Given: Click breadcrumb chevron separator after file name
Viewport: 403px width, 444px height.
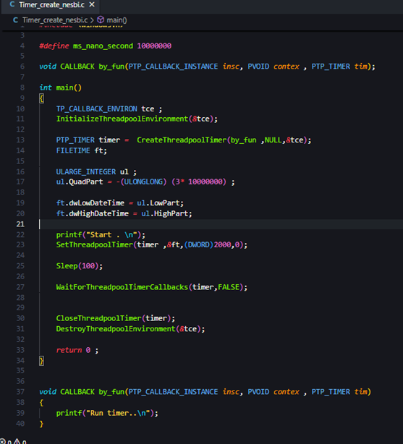Looking at the screenshot, I should click(x=92, y=20).
